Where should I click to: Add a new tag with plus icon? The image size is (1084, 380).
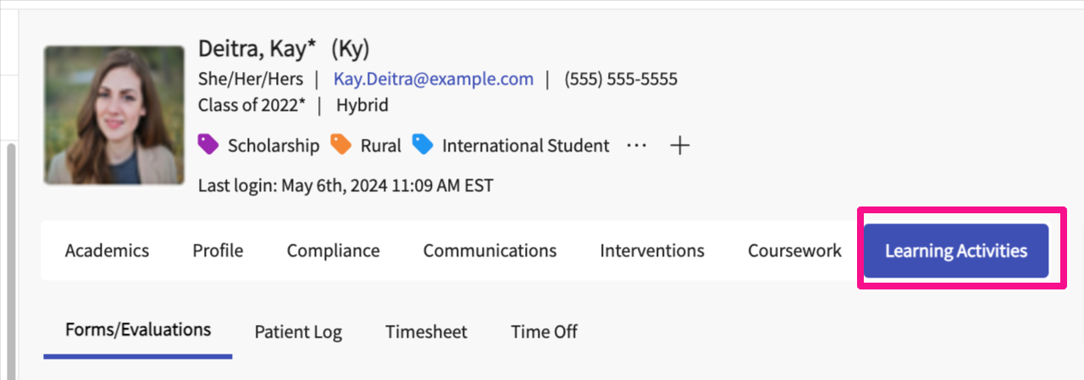pos(680,146)
